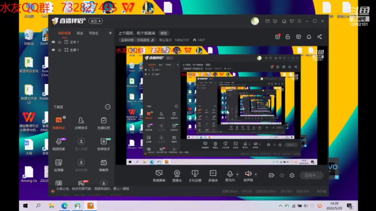
Task: Click the 修改 button next to the title
Action: click(x=164, y=33)
